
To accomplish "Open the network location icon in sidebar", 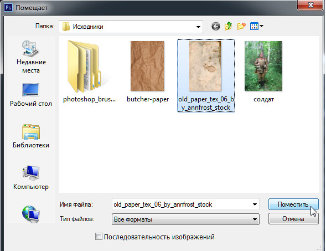I will pos(31,214).
